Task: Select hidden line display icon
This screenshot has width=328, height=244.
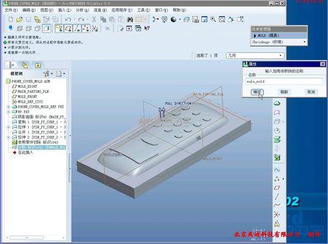Action: click(x=28, y=28)
